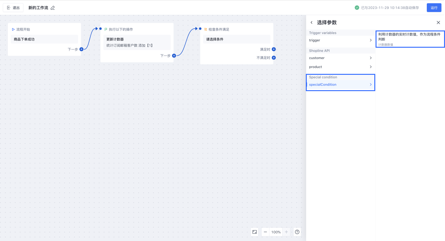This screenshot has width=445, height=241.
Task: Click the green autosave checkmark icon
Action: tap(357, 8)
